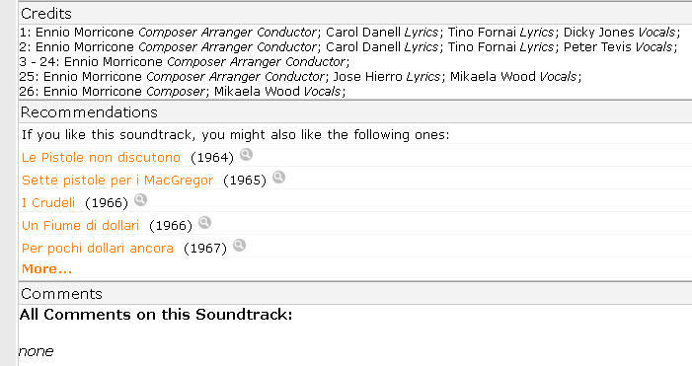Open the Le Pistole non discutono soundtrack link
692x366 pixels.
point(101,158)
